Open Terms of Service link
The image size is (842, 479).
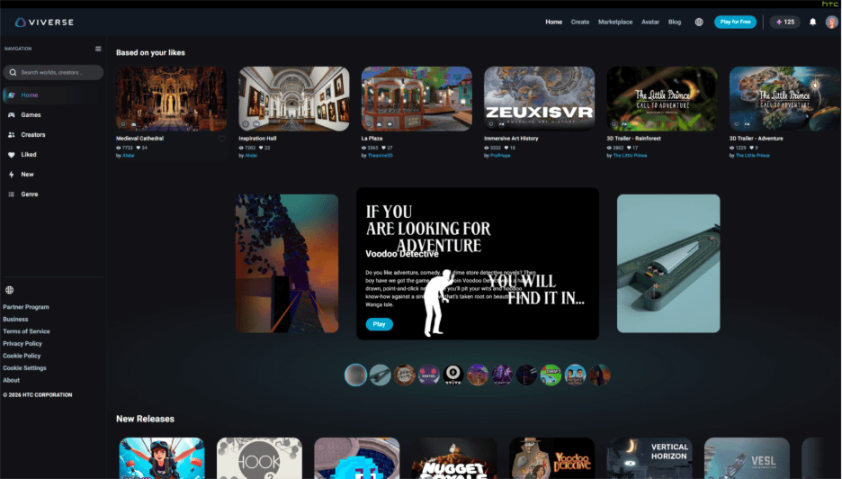[x=26, y=331]
